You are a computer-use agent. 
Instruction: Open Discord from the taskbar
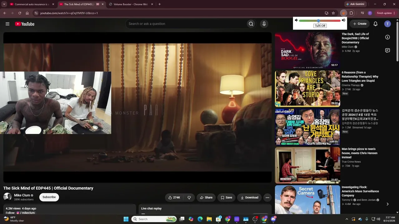[x=273, y=219]
